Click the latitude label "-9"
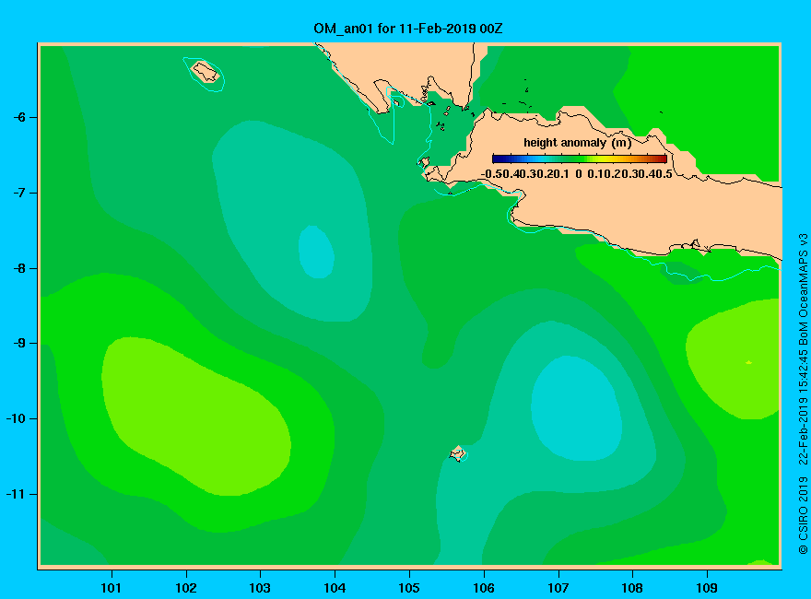811x599 pixels. pos(19,344)
